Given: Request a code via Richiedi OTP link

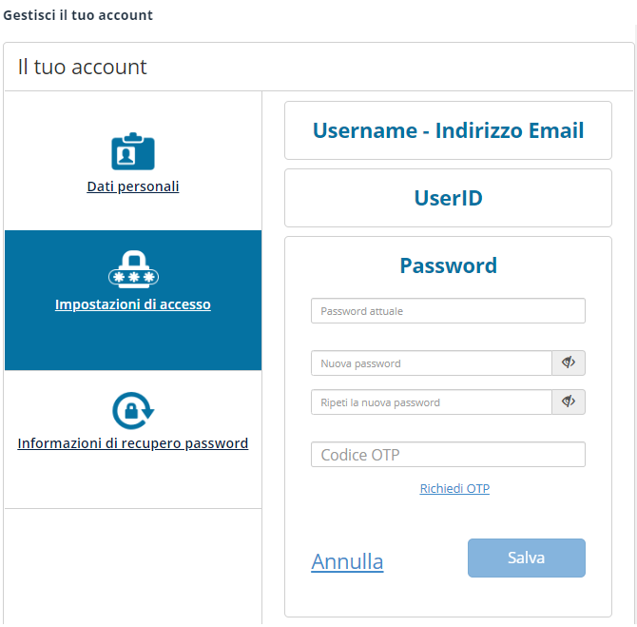Looking at the screenshot, I should (454, 488).
